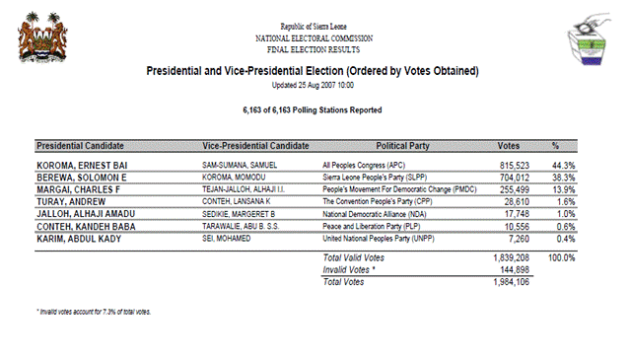
Task: Click the Votes column header
Action: click(509, 146)
